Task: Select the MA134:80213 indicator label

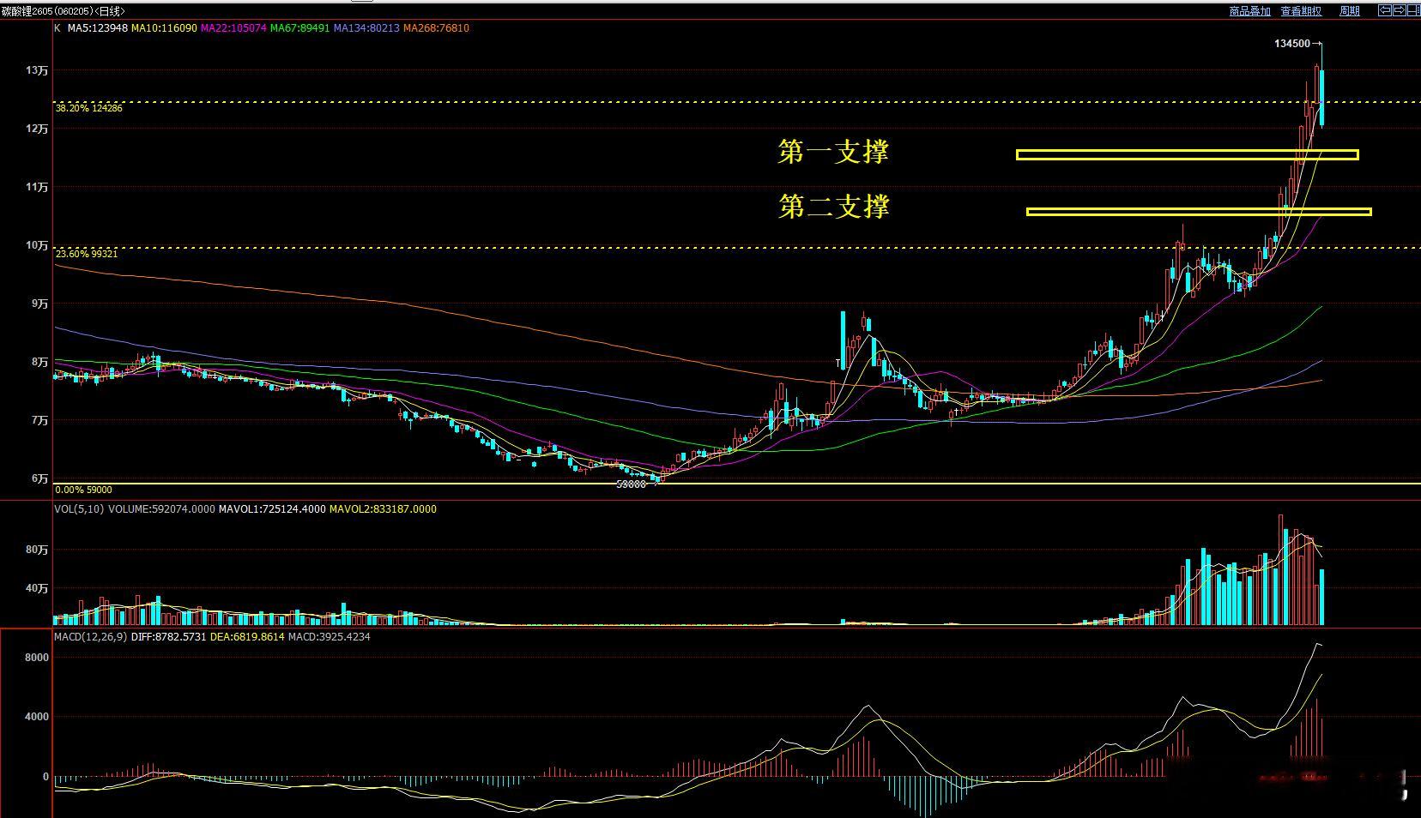Action: pyautogui.click(x=366, y=28)
